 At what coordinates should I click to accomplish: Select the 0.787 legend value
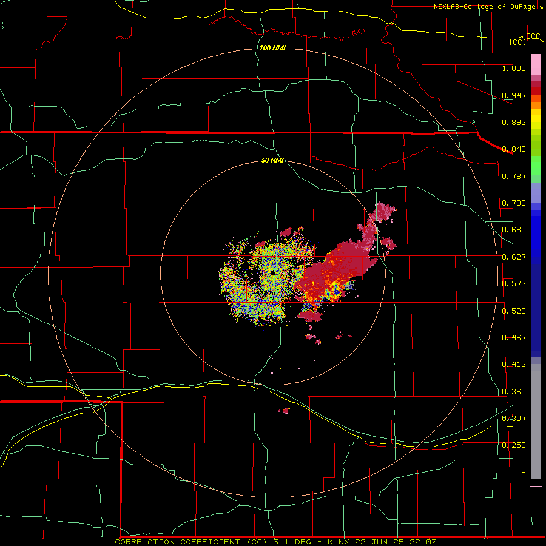click(x=514, y=176)
